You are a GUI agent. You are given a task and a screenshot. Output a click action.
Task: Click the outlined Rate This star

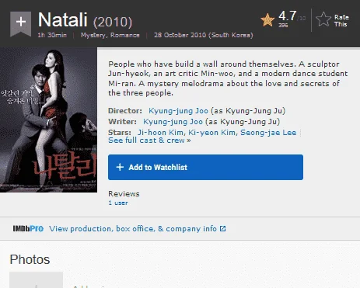(323, 19)
